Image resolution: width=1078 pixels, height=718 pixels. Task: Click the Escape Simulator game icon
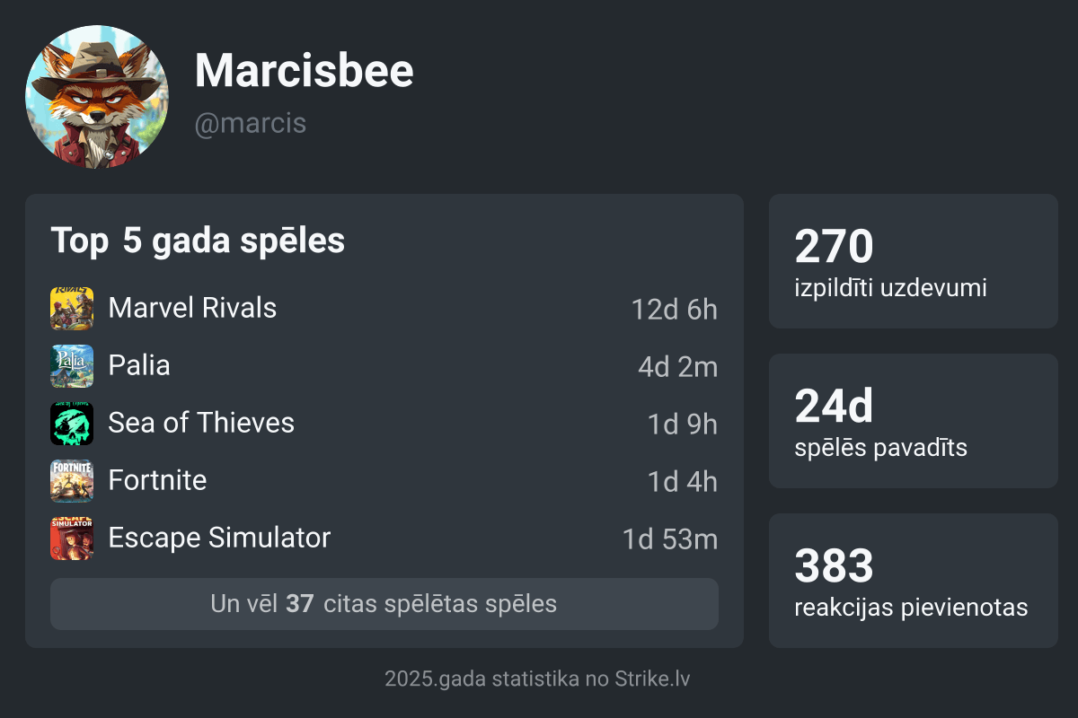[x=72, y=538]
